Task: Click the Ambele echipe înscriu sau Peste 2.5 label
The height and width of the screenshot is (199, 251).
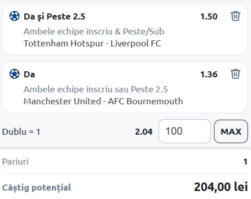Action: pos(95,89)
